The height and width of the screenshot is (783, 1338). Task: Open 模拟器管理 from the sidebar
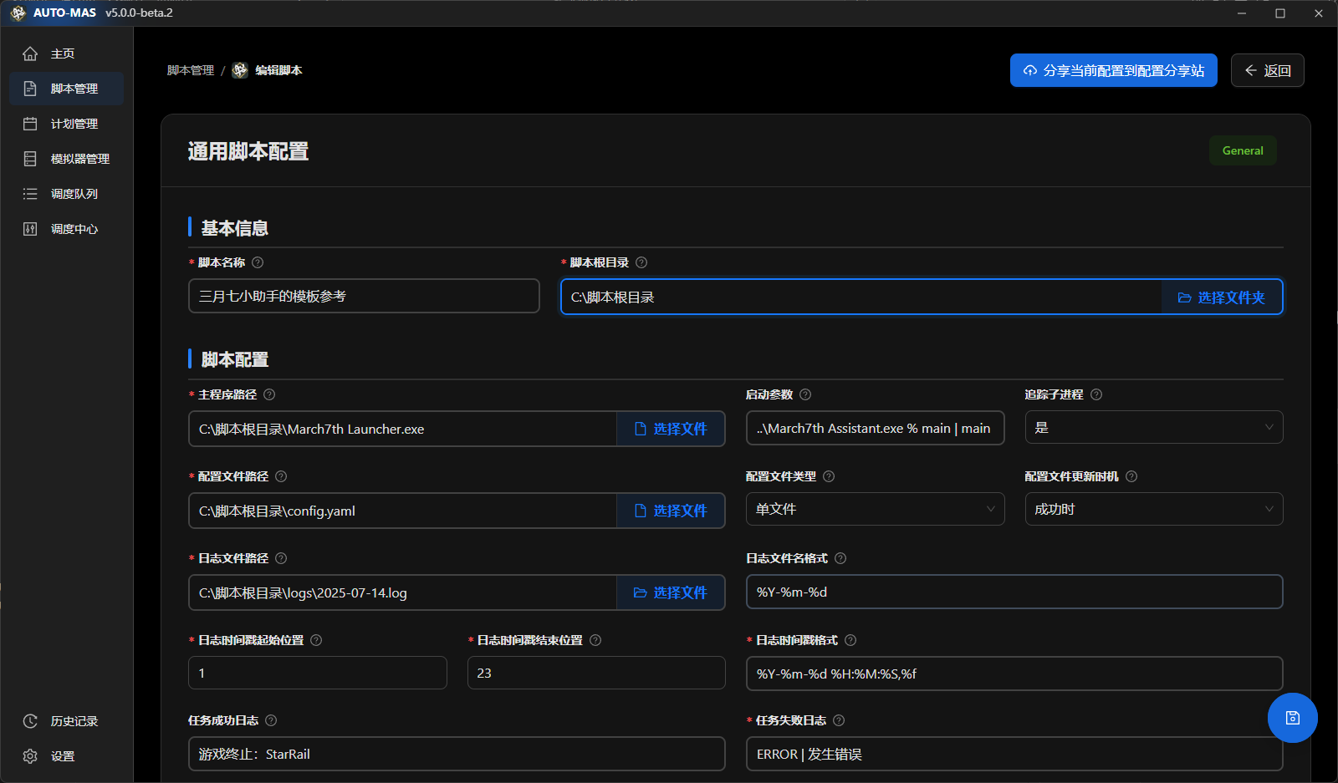79,159
